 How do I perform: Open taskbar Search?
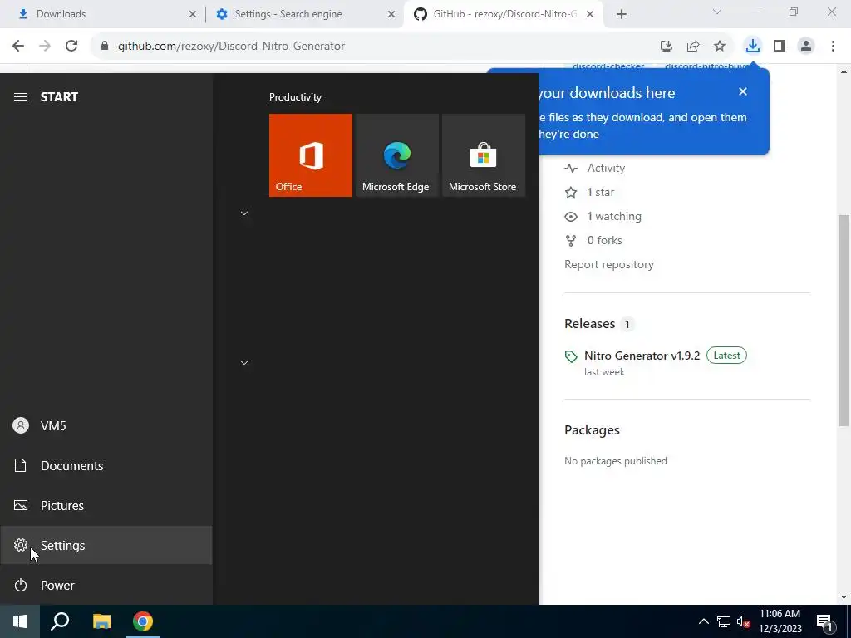click(x=60, y=621)
